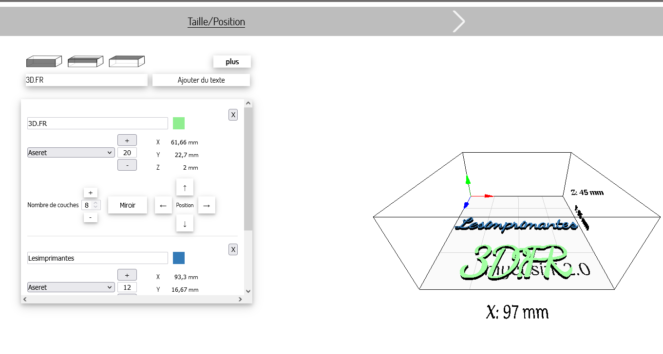The height and width of the screenshot is (354, 663).
Task: Open green color swatch for 3D.FR
Action: [x=179, y=124]
